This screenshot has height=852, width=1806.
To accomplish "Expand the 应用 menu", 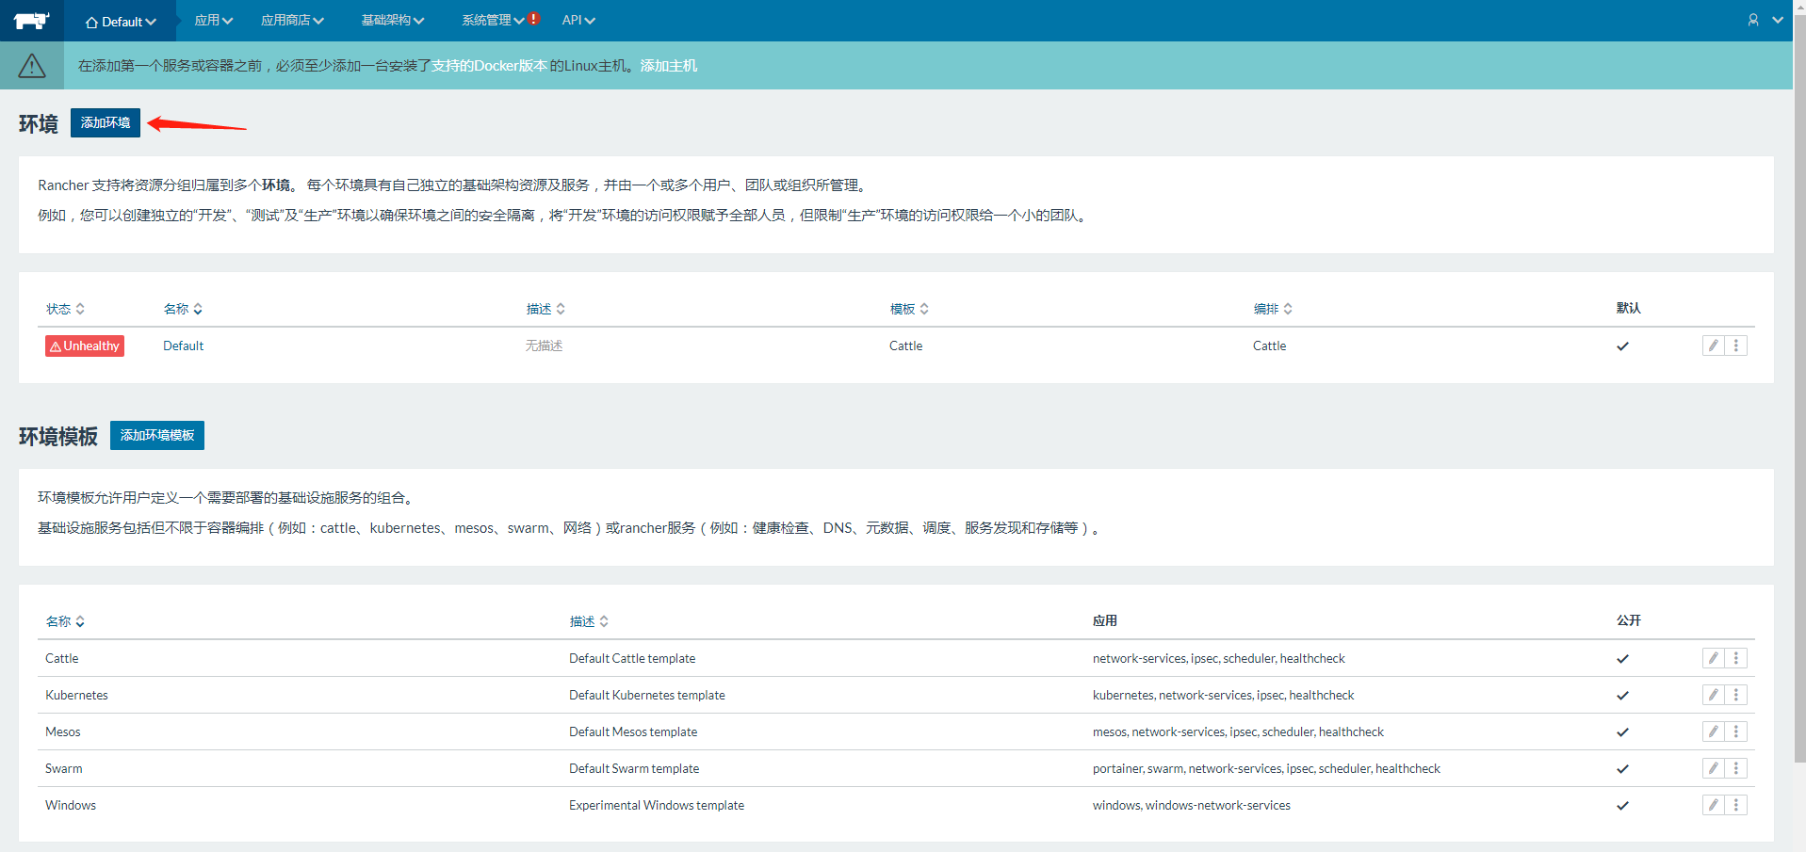I will [214, 20].
